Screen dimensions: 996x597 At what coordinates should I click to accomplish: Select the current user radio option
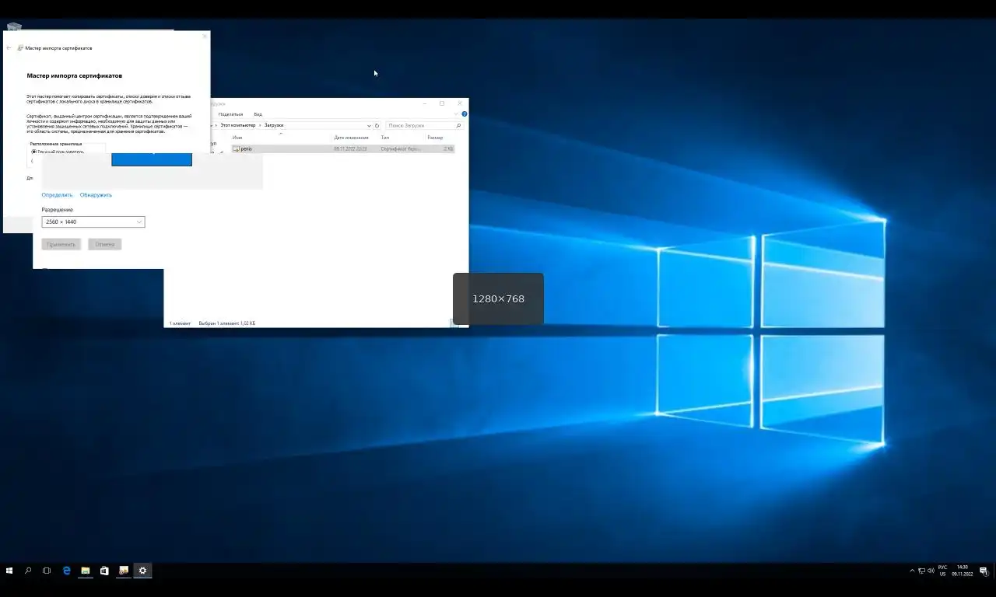34,152
